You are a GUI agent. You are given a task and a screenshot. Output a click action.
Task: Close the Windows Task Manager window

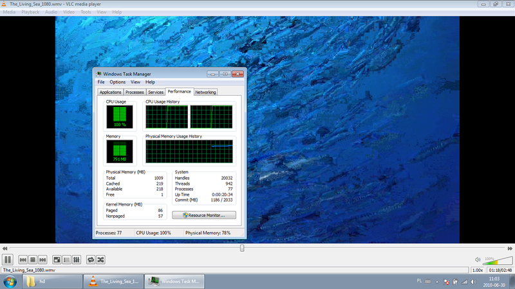(x=238, y=74)
